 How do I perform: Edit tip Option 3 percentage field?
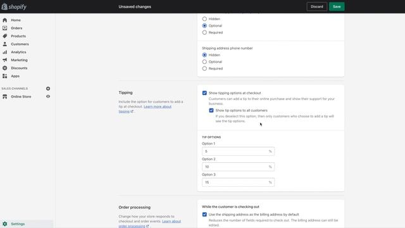238,182
